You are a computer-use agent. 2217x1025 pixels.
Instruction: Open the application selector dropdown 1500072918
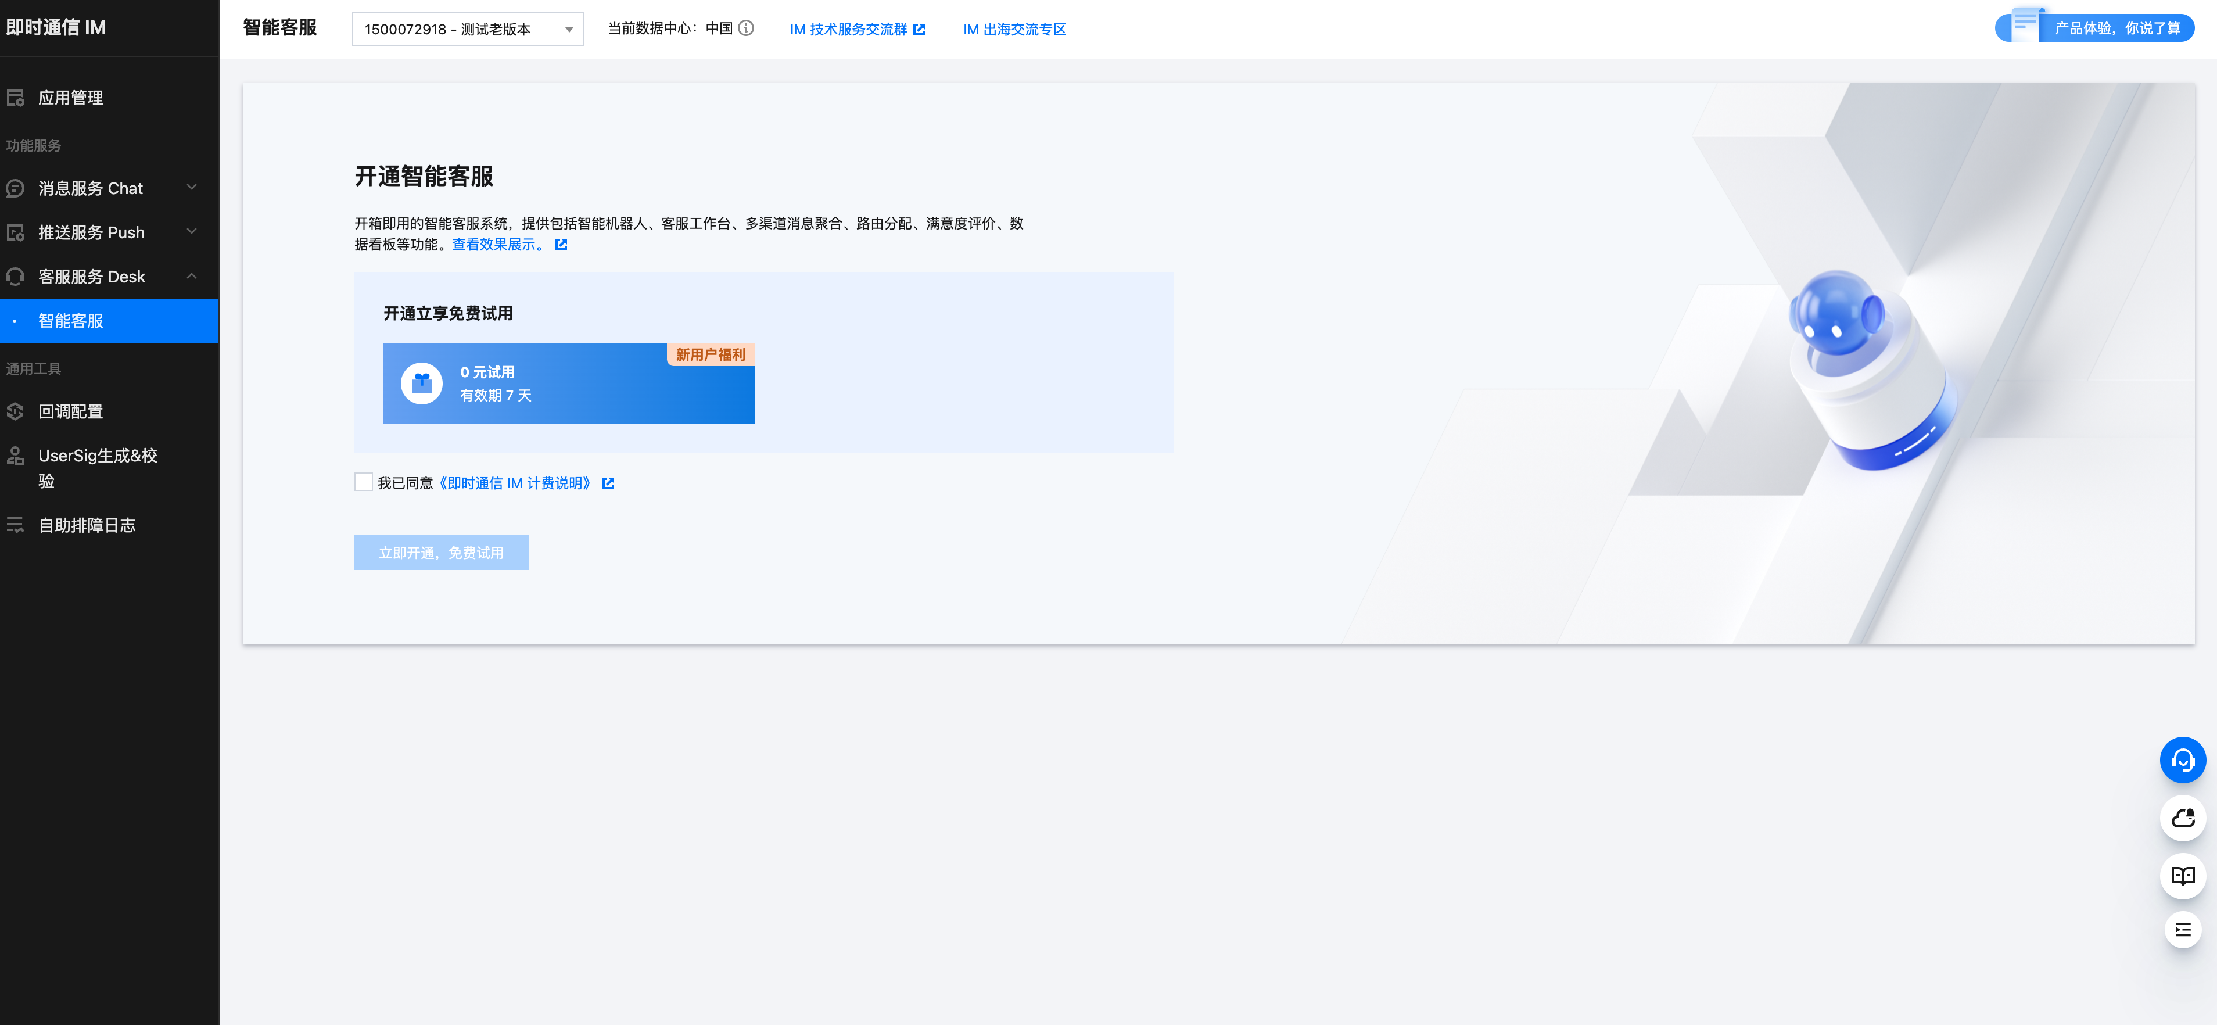tap(467, 29)
